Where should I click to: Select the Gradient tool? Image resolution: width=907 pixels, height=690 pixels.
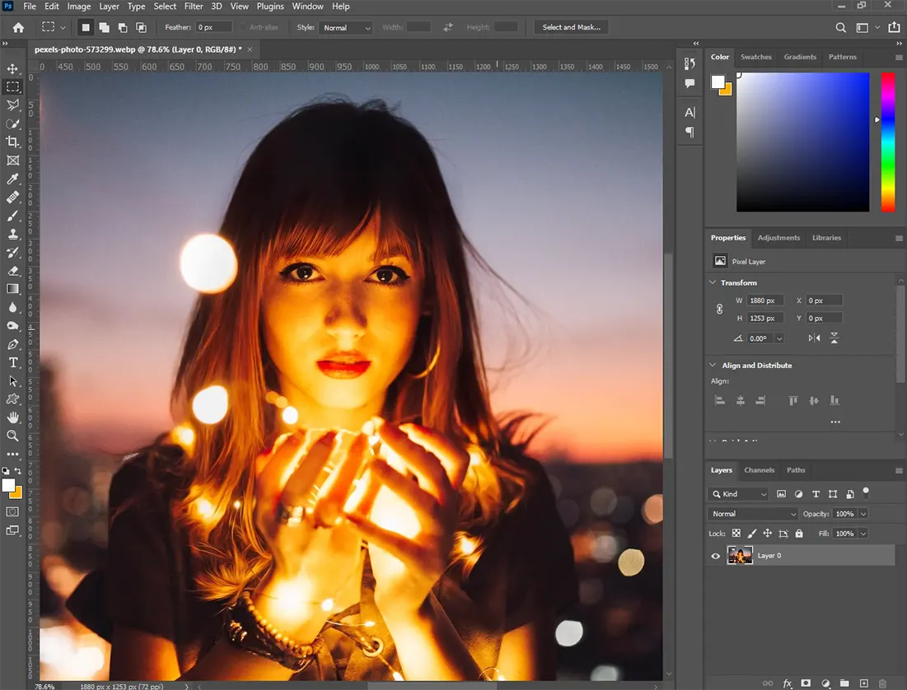click(x=12, y=289)
